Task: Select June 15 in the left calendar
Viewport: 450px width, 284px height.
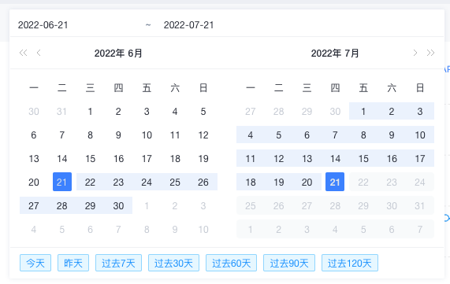Action: click(90, 158)
